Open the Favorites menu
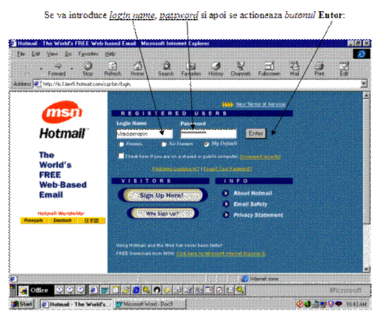Viewport: 375px width, 315px height. 88,54
